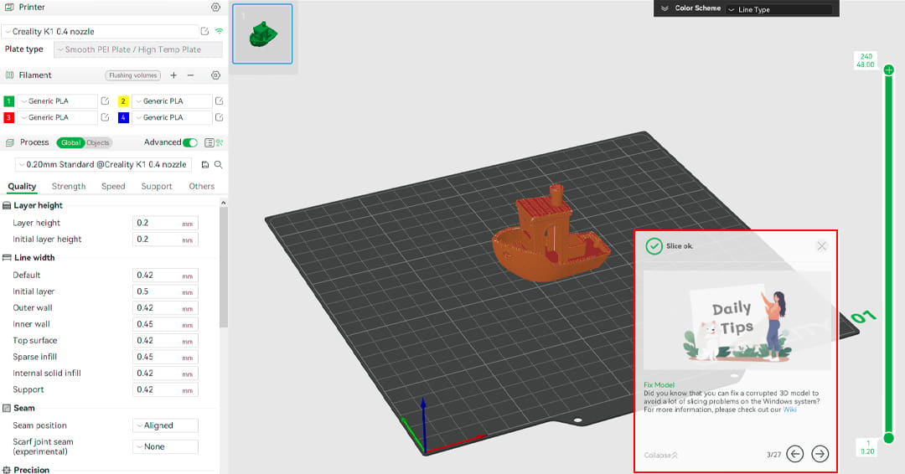Image resolution: width=905 pixels, height=474 pixels.
Task: Toggle Advanced mode switch
Action: coord(190,142)
